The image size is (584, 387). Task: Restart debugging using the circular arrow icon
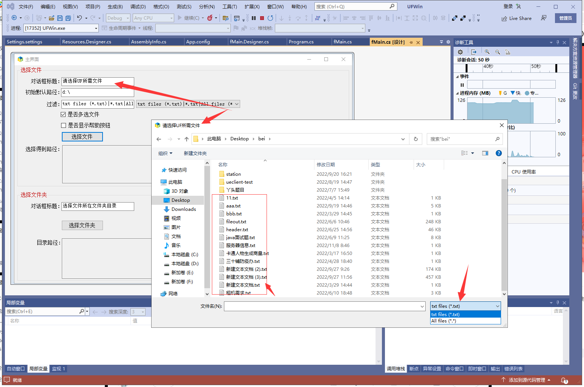(x=270, y=18)
